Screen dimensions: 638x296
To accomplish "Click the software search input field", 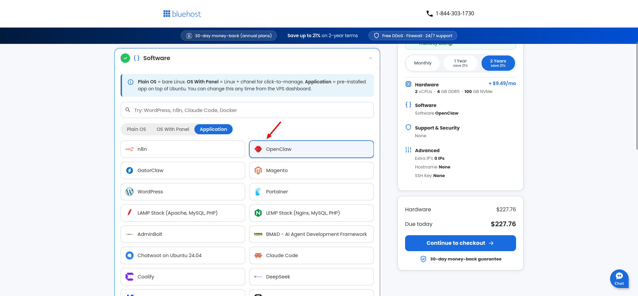I will (247, 110).
